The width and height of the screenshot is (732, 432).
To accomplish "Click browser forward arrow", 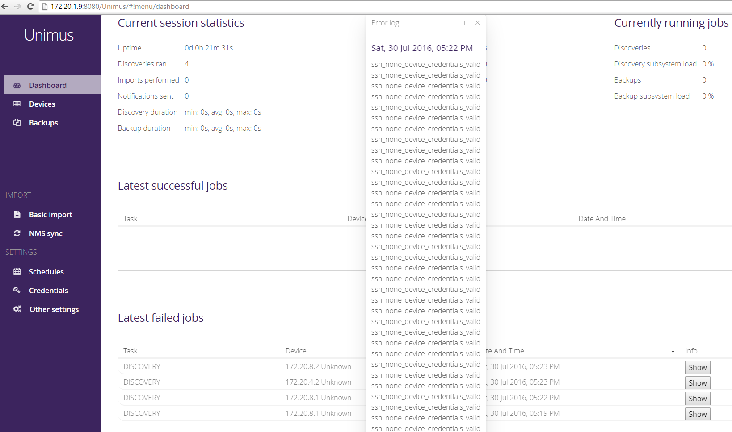I will point(17,6).
